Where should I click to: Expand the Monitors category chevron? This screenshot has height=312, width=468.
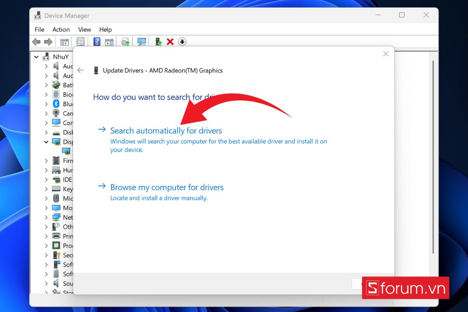click(46, 208)
